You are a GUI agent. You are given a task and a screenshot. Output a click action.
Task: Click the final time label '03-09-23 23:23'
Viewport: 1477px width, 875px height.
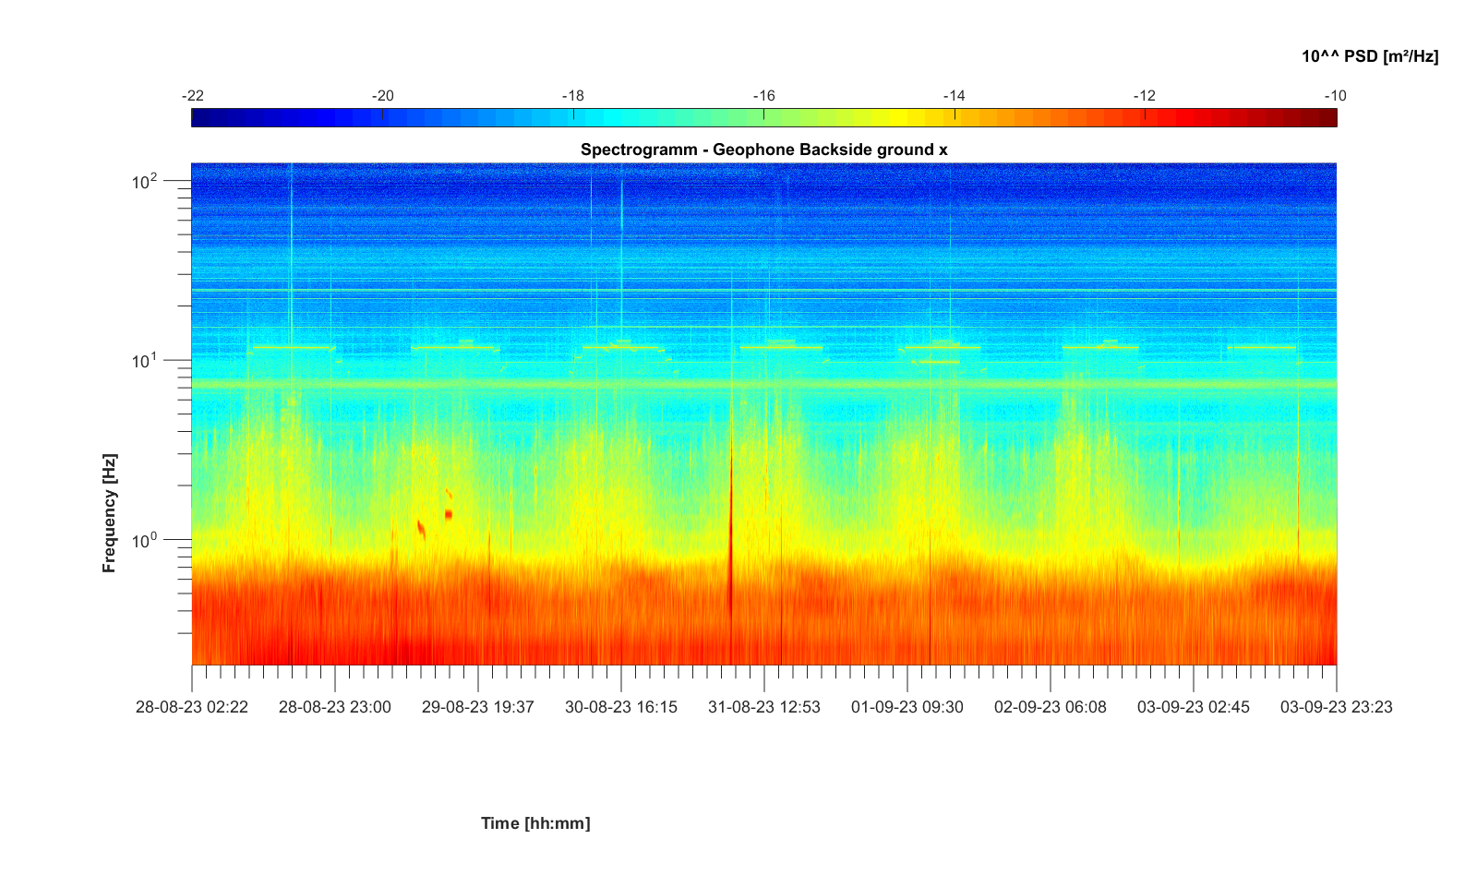click(x=1336, y=707)
